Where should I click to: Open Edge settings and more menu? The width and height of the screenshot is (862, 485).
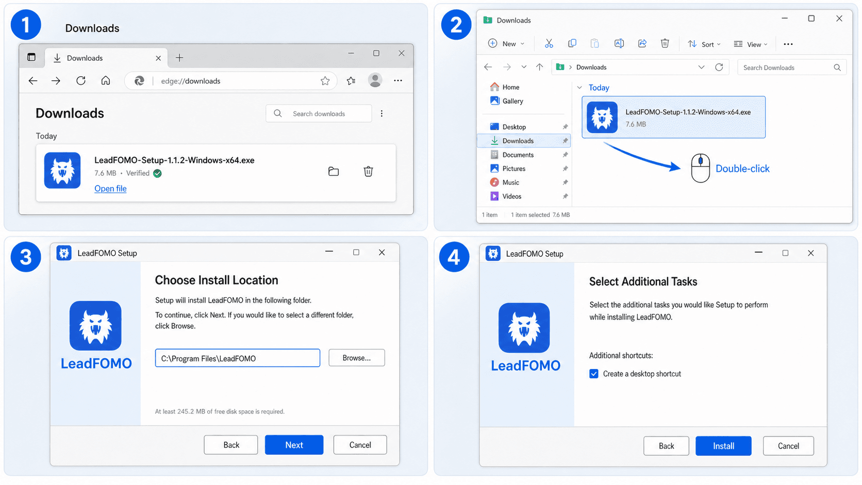(x=398, y=80)
